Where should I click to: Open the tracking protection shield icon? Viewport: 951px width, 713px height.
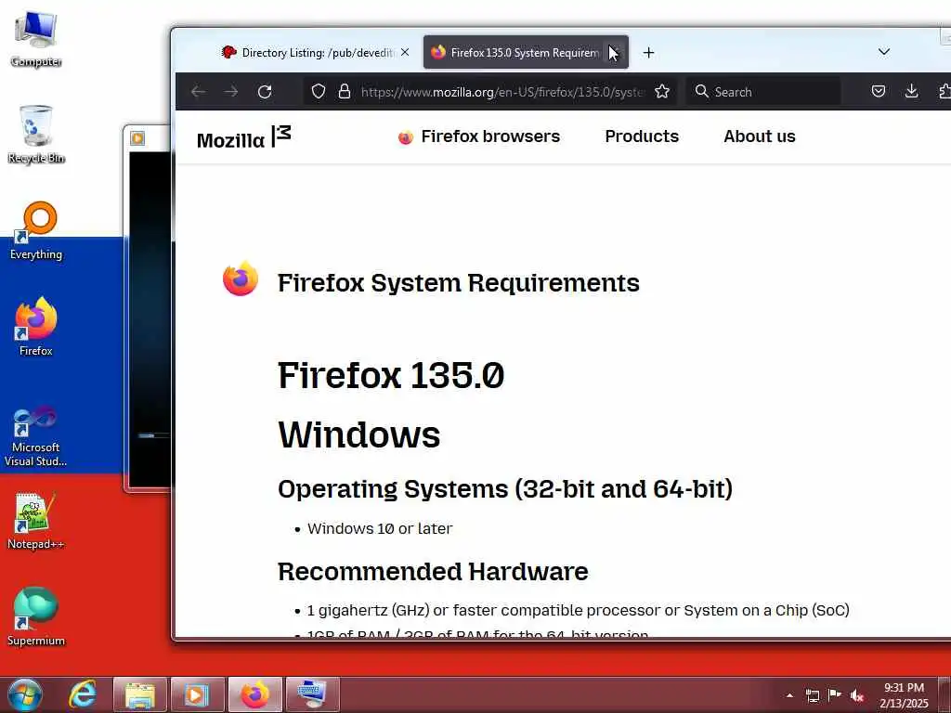click(319, 92)
